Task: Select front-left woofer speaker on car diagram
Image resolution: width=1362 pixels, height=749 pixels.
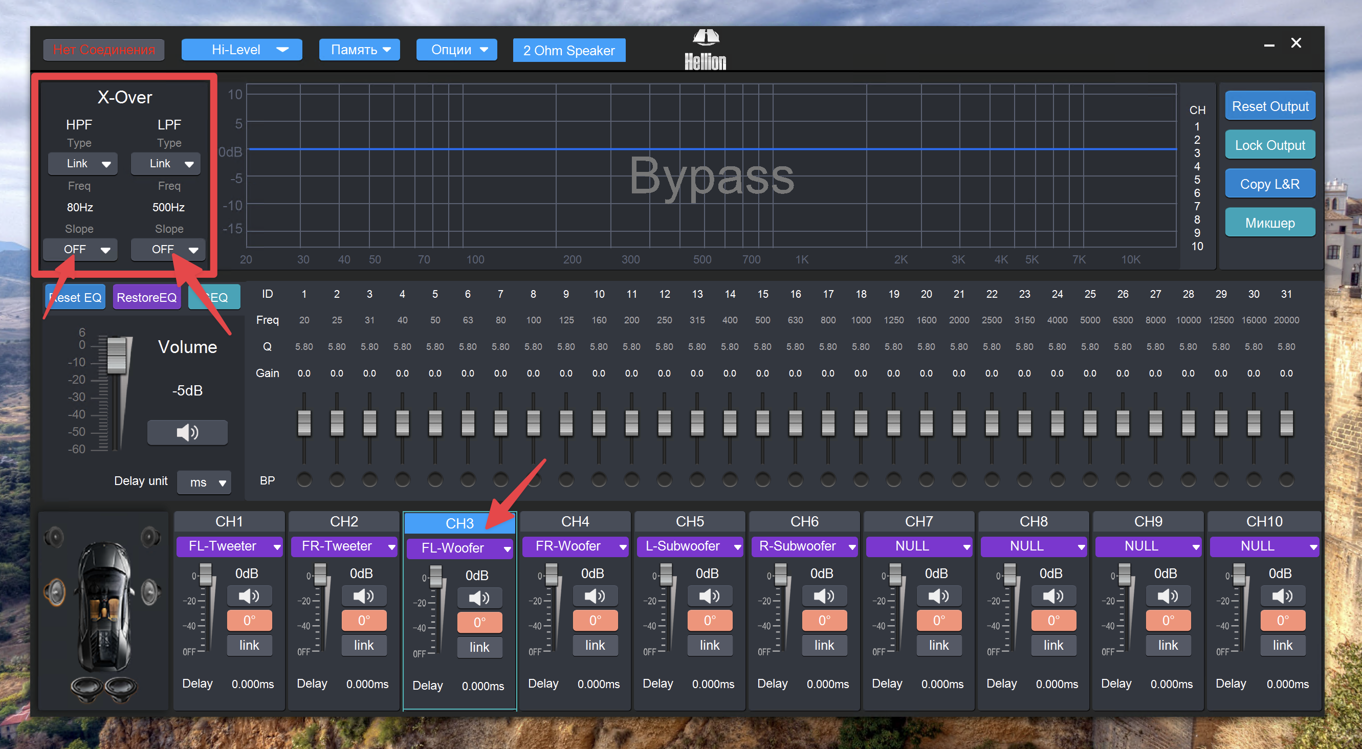Action: click(x=55, y=591)
